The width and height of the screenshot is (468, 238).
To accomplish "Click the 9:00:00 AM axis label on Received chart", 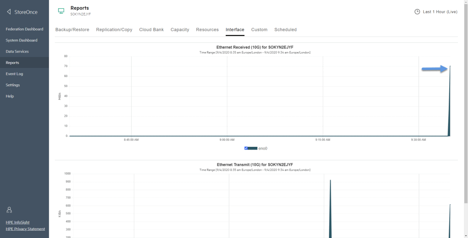I will pos(227,140).
